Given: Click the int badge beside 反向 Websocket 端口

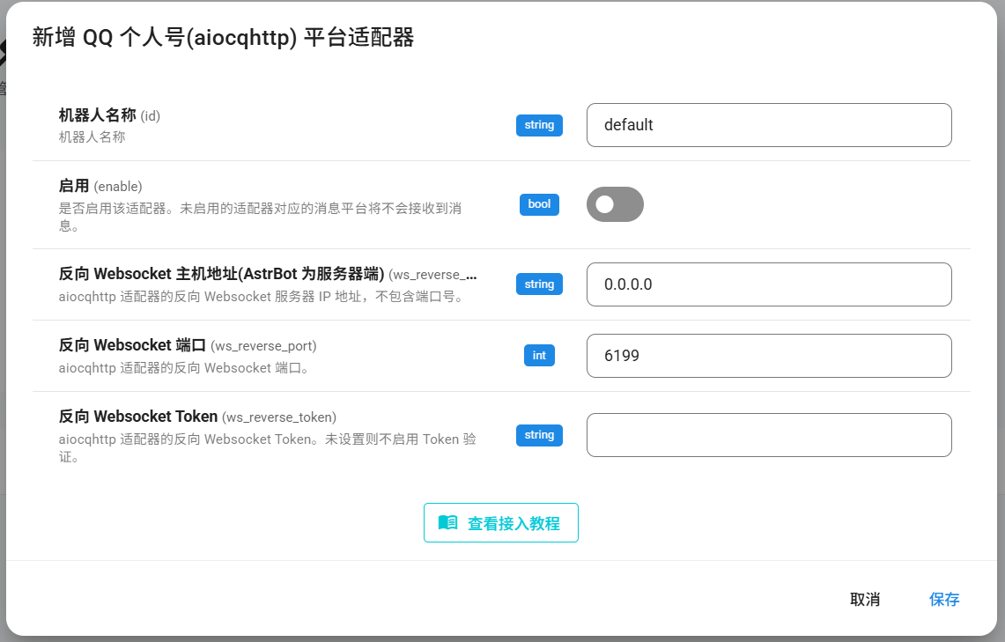Looking at the screenshot, I should click(539, 355).
